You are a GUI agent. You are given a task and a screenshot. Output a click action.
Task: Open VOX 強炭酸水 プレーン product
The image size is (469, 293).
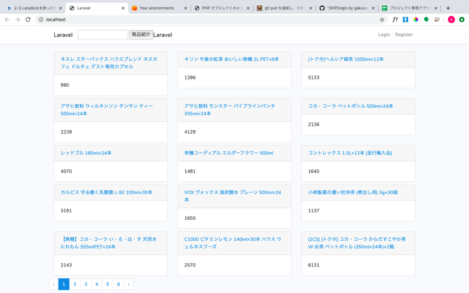coord(233,196)
